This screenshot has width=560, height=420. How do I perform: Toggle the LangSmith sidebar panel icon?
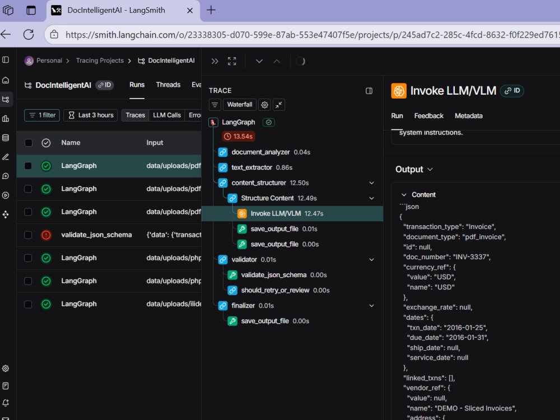point(6,60)
